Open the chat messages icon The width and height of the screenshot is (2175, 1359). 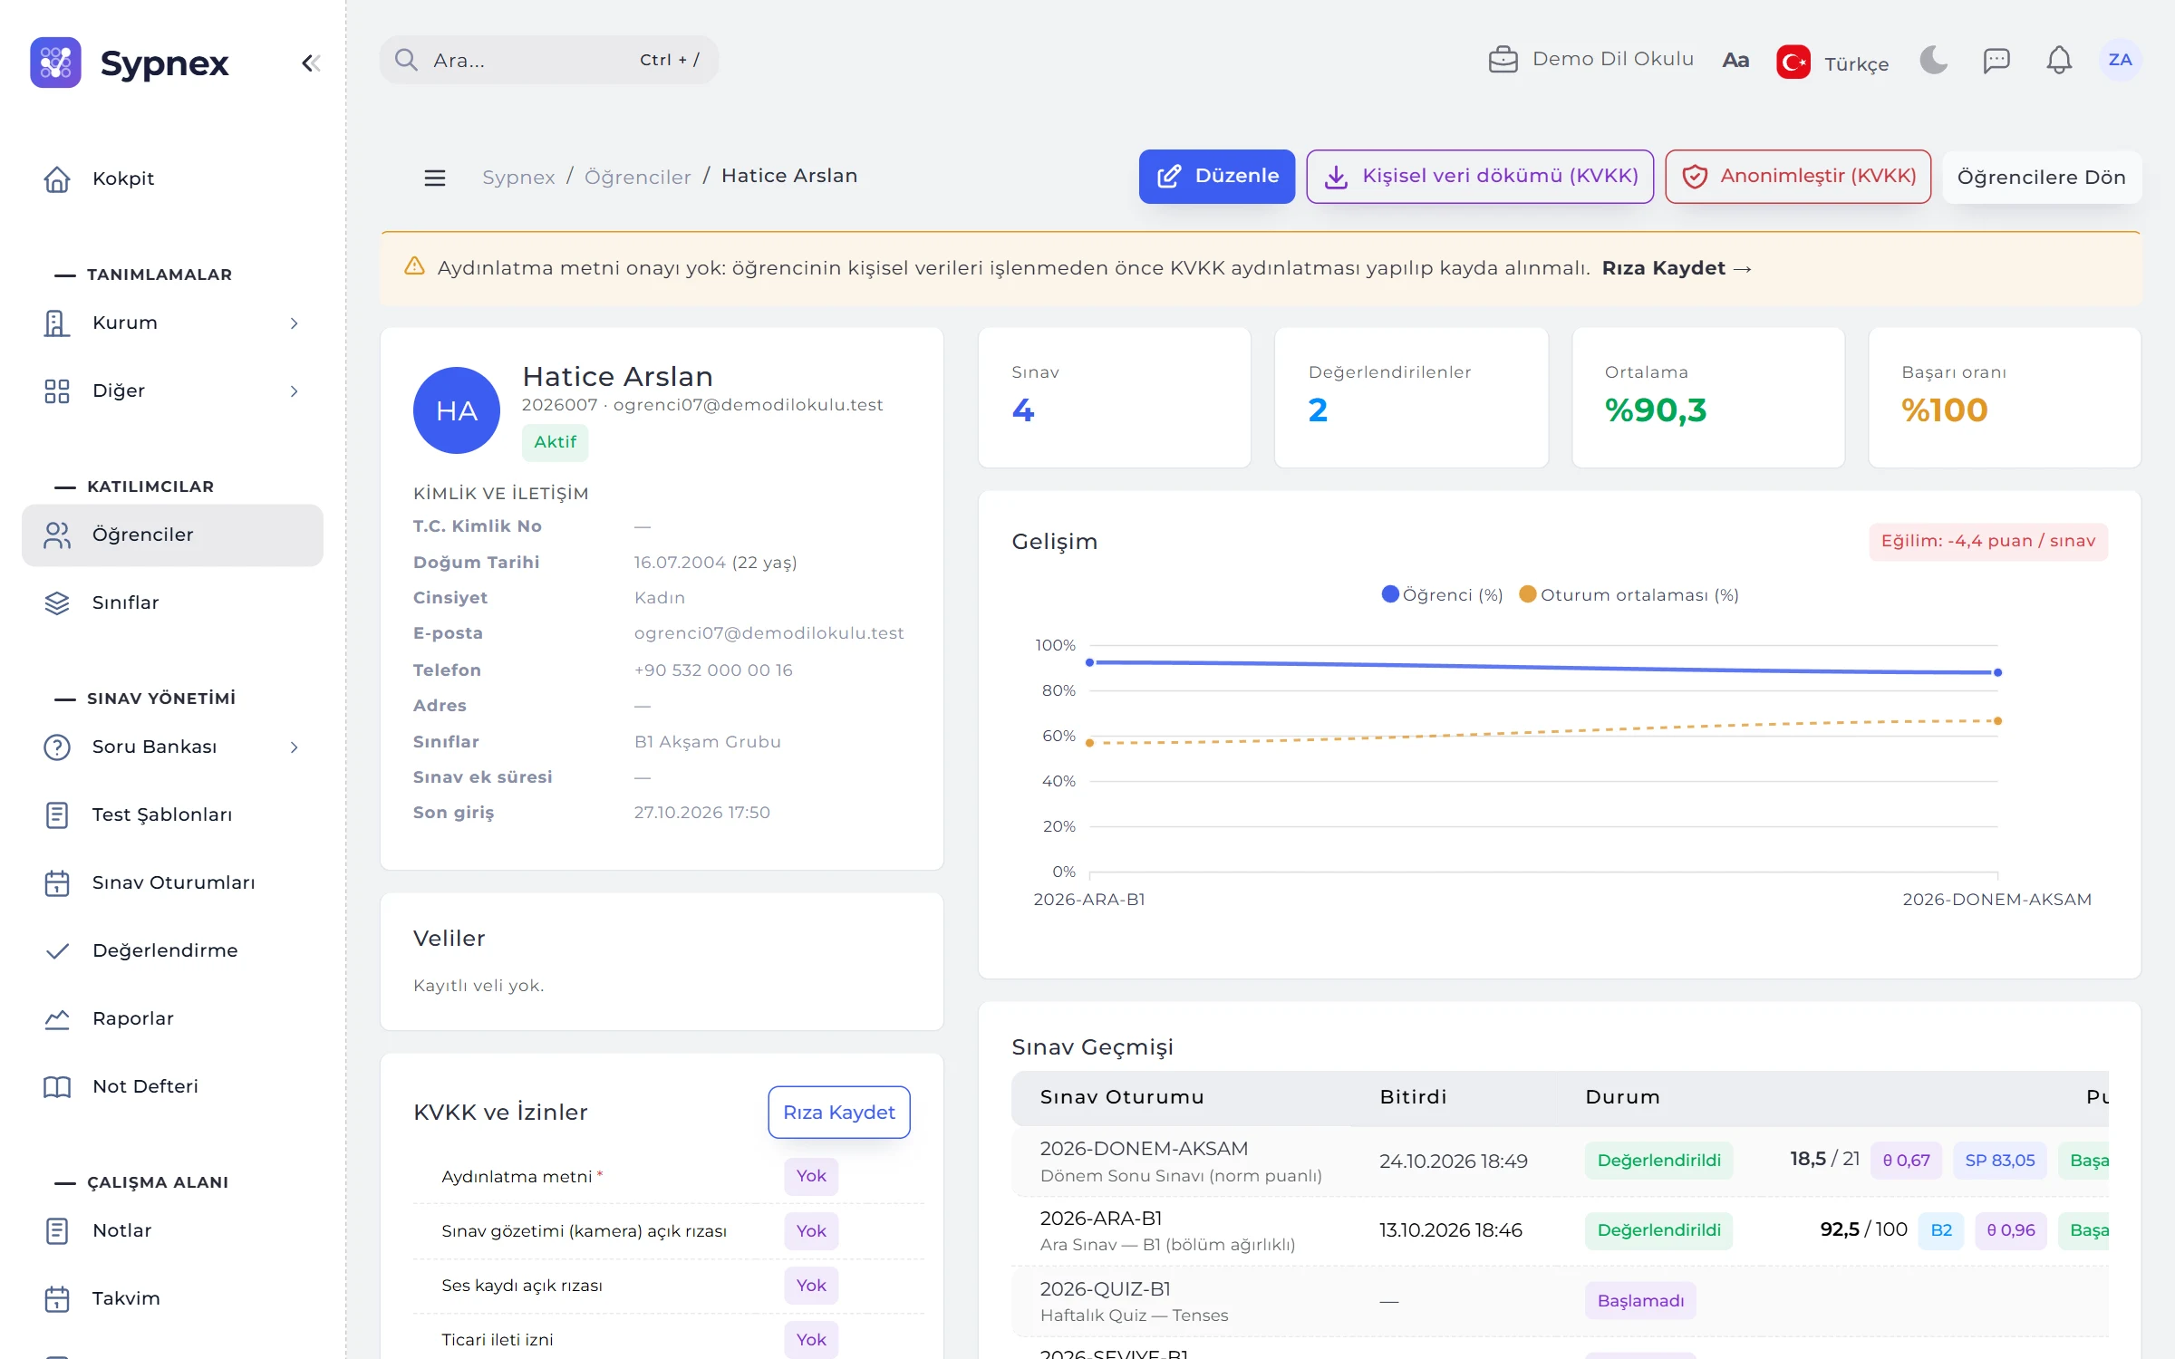point(1996,60)
